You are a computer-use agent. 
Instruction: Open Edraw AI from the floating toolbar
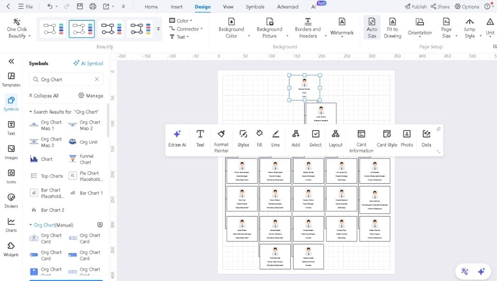pos(176,139)
